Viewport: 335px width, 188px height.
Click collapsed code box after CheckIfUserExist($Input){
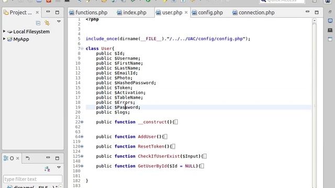205,156
